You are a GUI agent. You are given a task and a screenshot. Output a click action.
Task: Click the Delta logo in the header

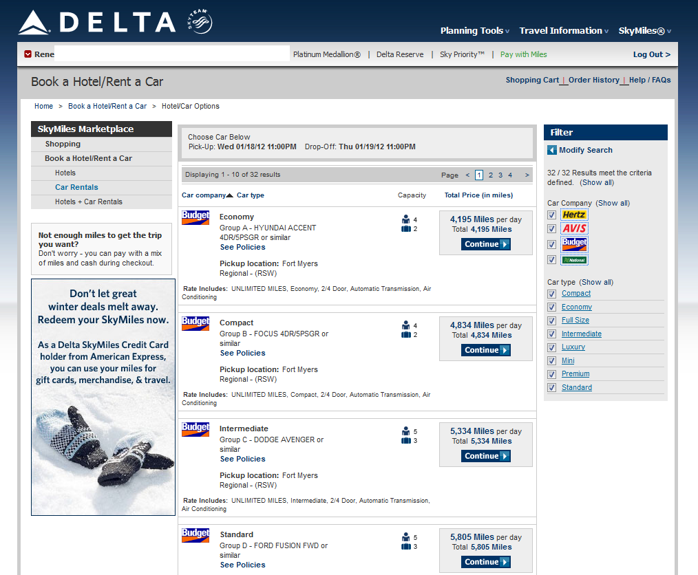pyautogui.click(x=96, y=22)
